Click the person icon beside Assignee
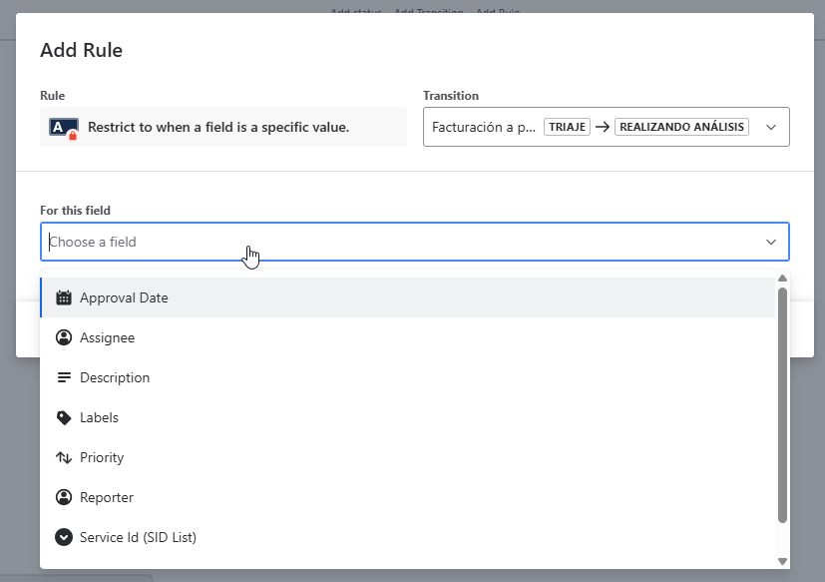This screenshot has width=825, height=582. [64, 337]
